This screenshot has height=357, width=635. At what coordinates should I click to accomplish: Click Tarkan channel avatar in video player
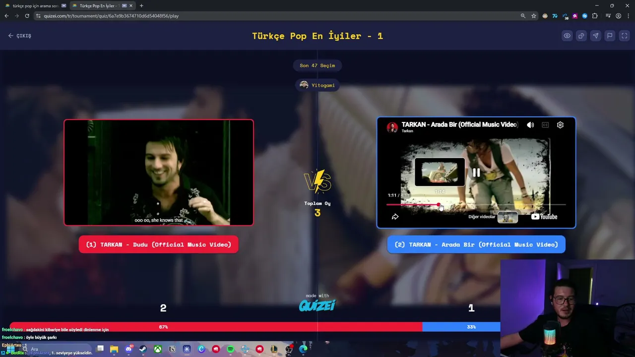coord(392,127)
